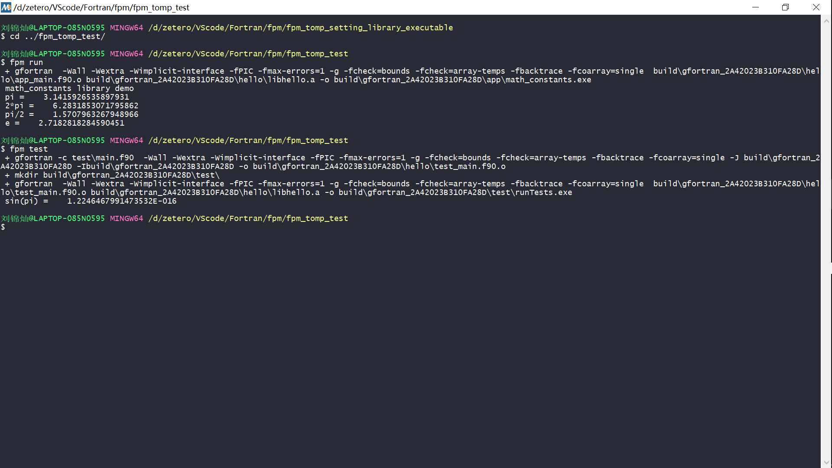The height and width of the screenshot is (468, 832).
Task: Minimize the terminal window
Action: (x=755, y=7)
